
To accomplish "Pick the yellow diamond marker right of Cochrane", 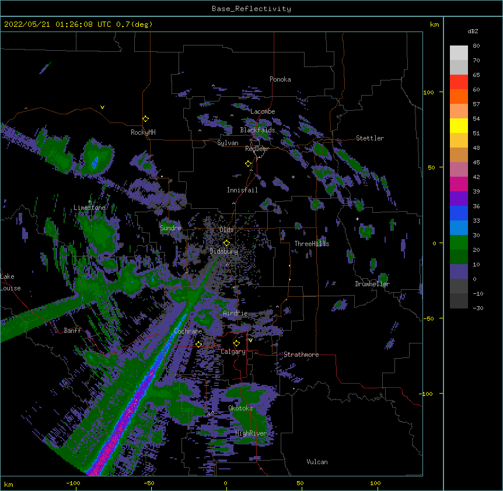I will point(198,344).
